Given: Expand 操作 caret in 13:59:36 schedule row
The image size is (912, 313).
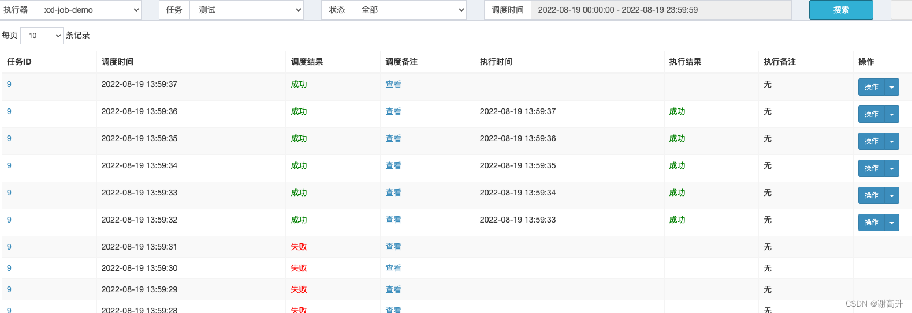Looking at the screenshot, I should point(892,114).
